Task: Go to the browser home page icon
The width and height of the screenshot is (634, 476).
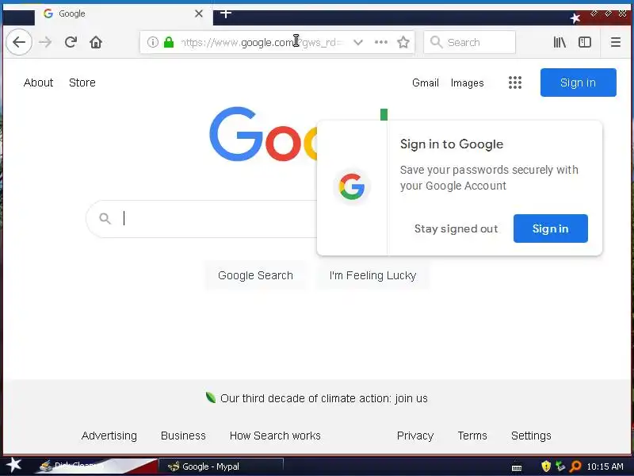Action: 96,42
